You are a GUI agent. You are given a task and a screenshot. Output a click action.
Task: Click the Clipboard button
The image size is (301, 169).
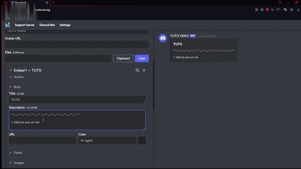click(123, 58)
